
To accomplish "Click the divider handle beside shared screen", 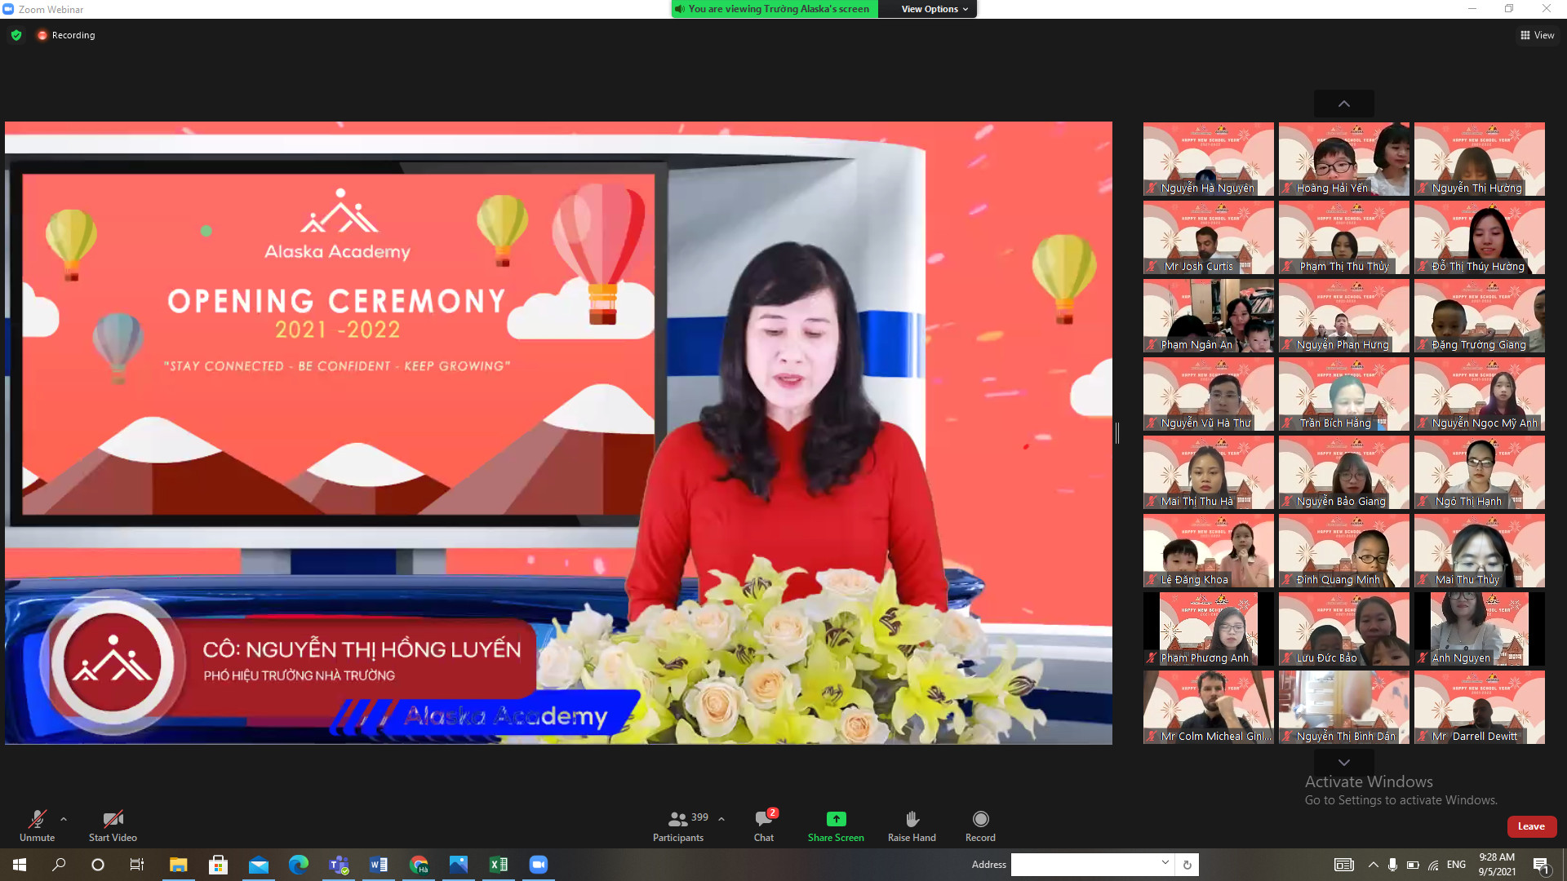I will coord(1117,433).
